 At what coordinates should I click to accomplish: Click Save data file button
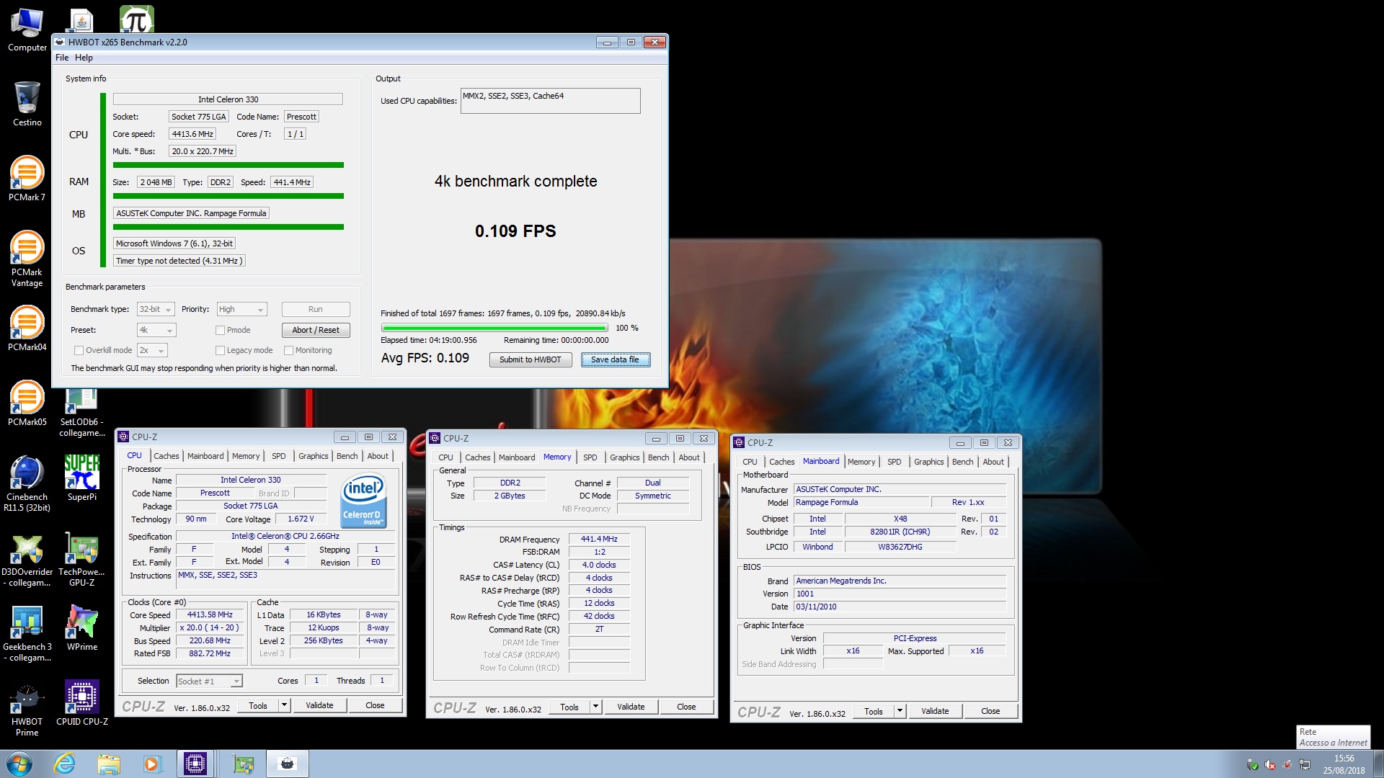tap(616, 359)
